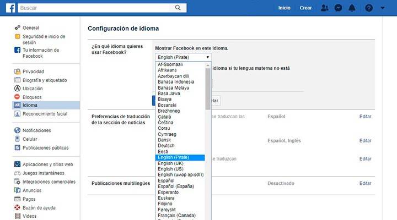Pick English (US) from the list
Viewport: 397px width, 220px height.
click(170, 169)
